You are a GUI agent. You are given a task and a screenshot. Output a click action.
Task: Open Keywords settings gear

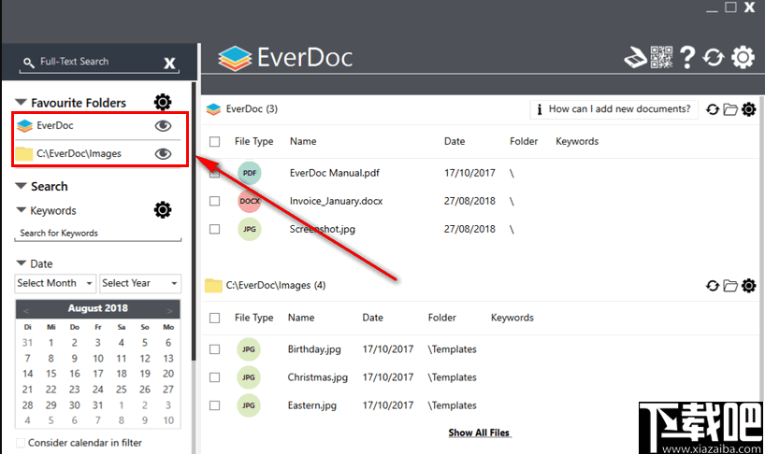[x=163, y=210]
